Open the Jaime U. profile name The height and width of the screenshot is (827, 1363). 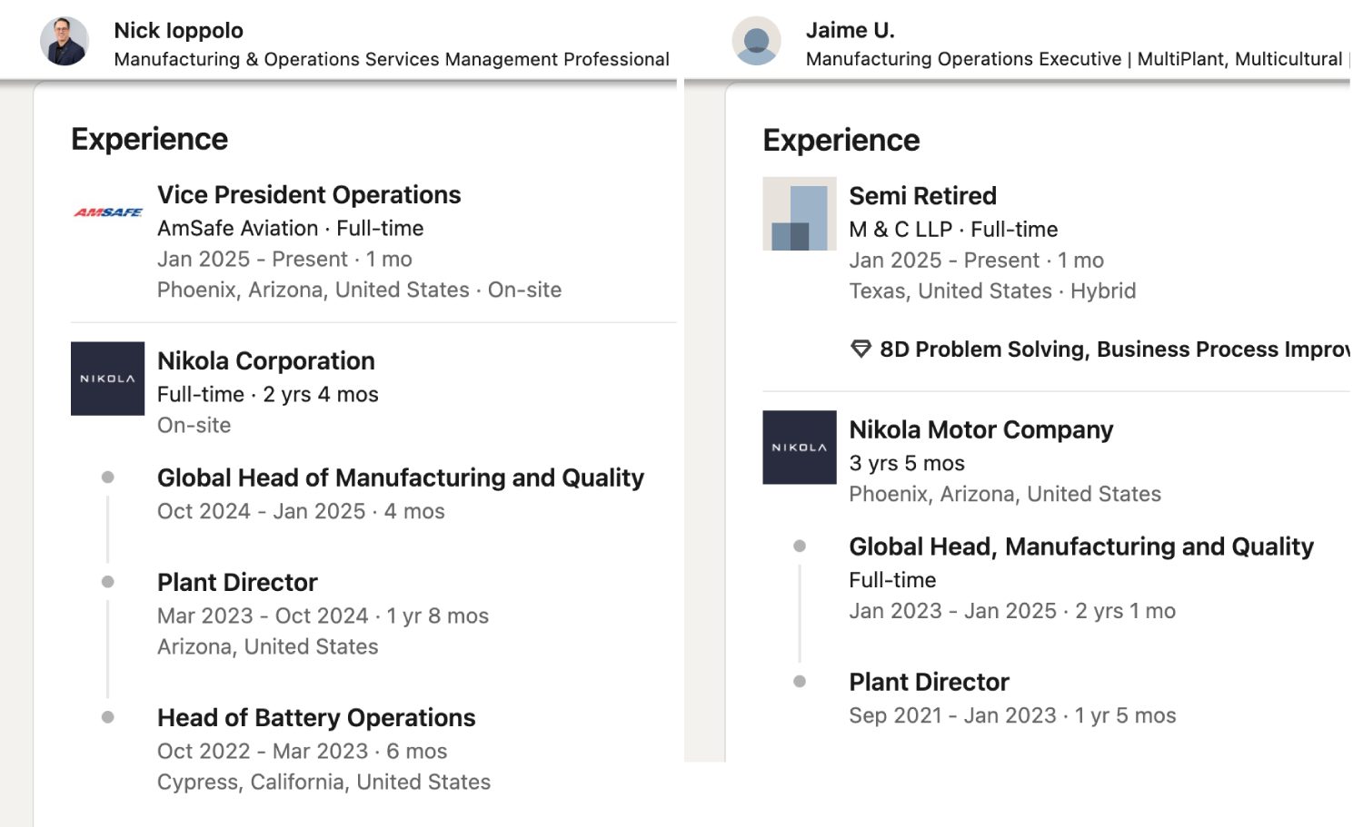tap(851, 30)
